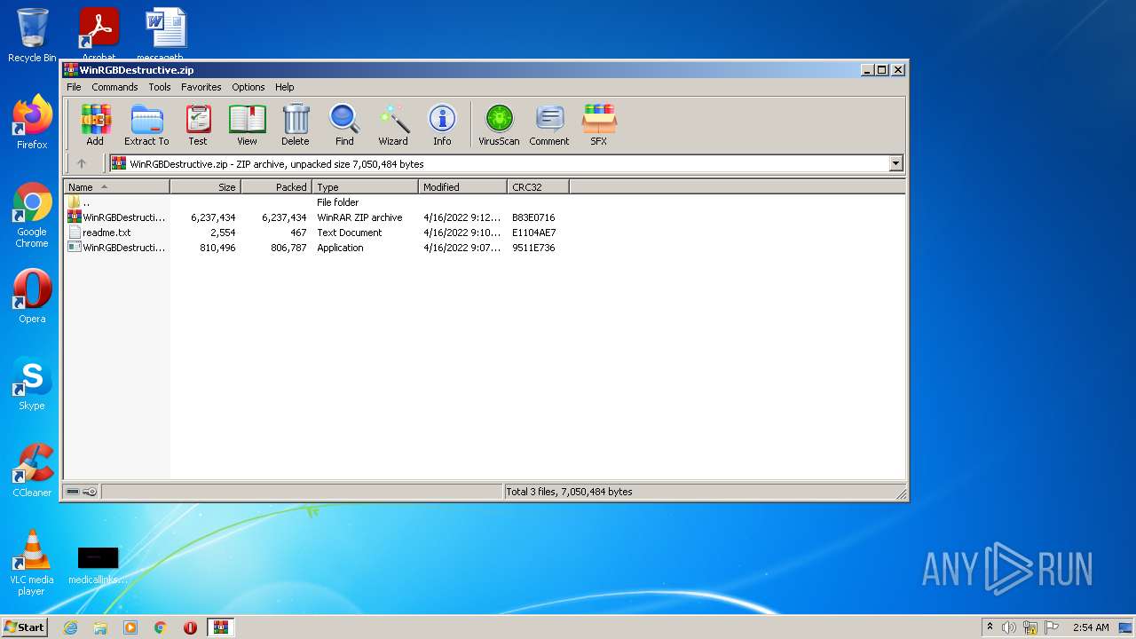Image resolution: width=1136 pixels, height=639 pixels.
Task: Click the drive and key status bar icon
Action: click(x=82, y=492)
